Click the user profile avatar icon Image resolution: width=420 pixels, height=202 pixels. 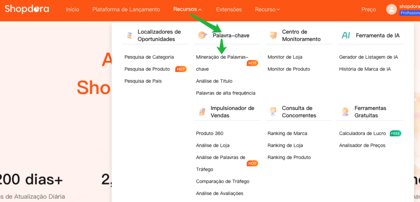[x=391, y=9]
